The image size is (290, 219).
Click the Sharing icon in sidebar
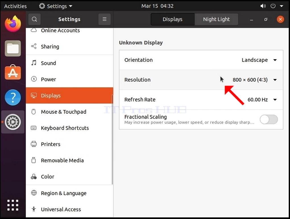pyautogui.click(x=34, y=46)
